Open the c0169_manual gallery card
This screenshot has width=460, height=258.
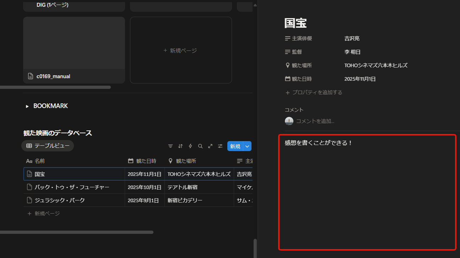tap(74, 50)
